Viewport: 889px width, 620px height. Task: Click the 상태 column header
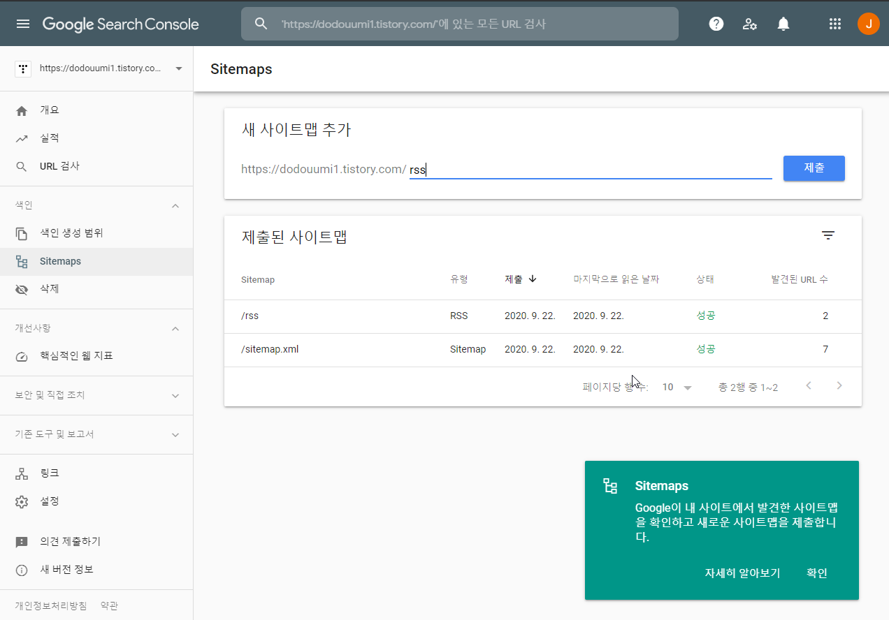point(705,279)
